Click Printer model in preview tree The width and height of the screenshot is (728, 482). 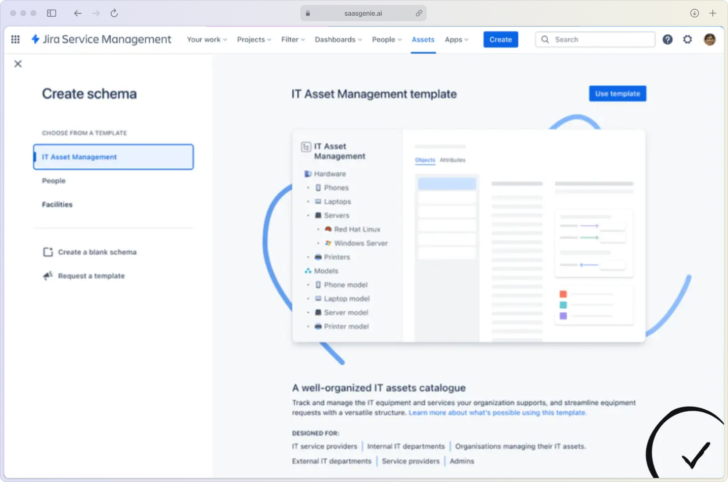(x=346, y=326)
